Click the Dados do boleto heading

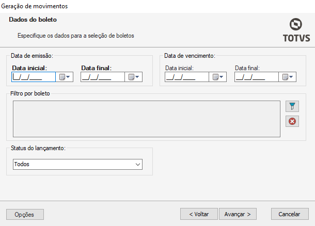[33, 20]
